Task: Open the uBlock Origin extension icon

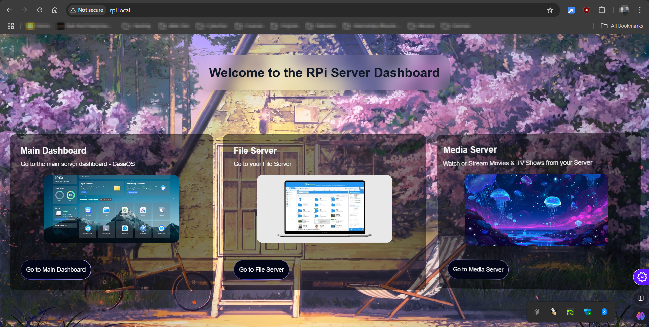Action: tap(586, 10)
